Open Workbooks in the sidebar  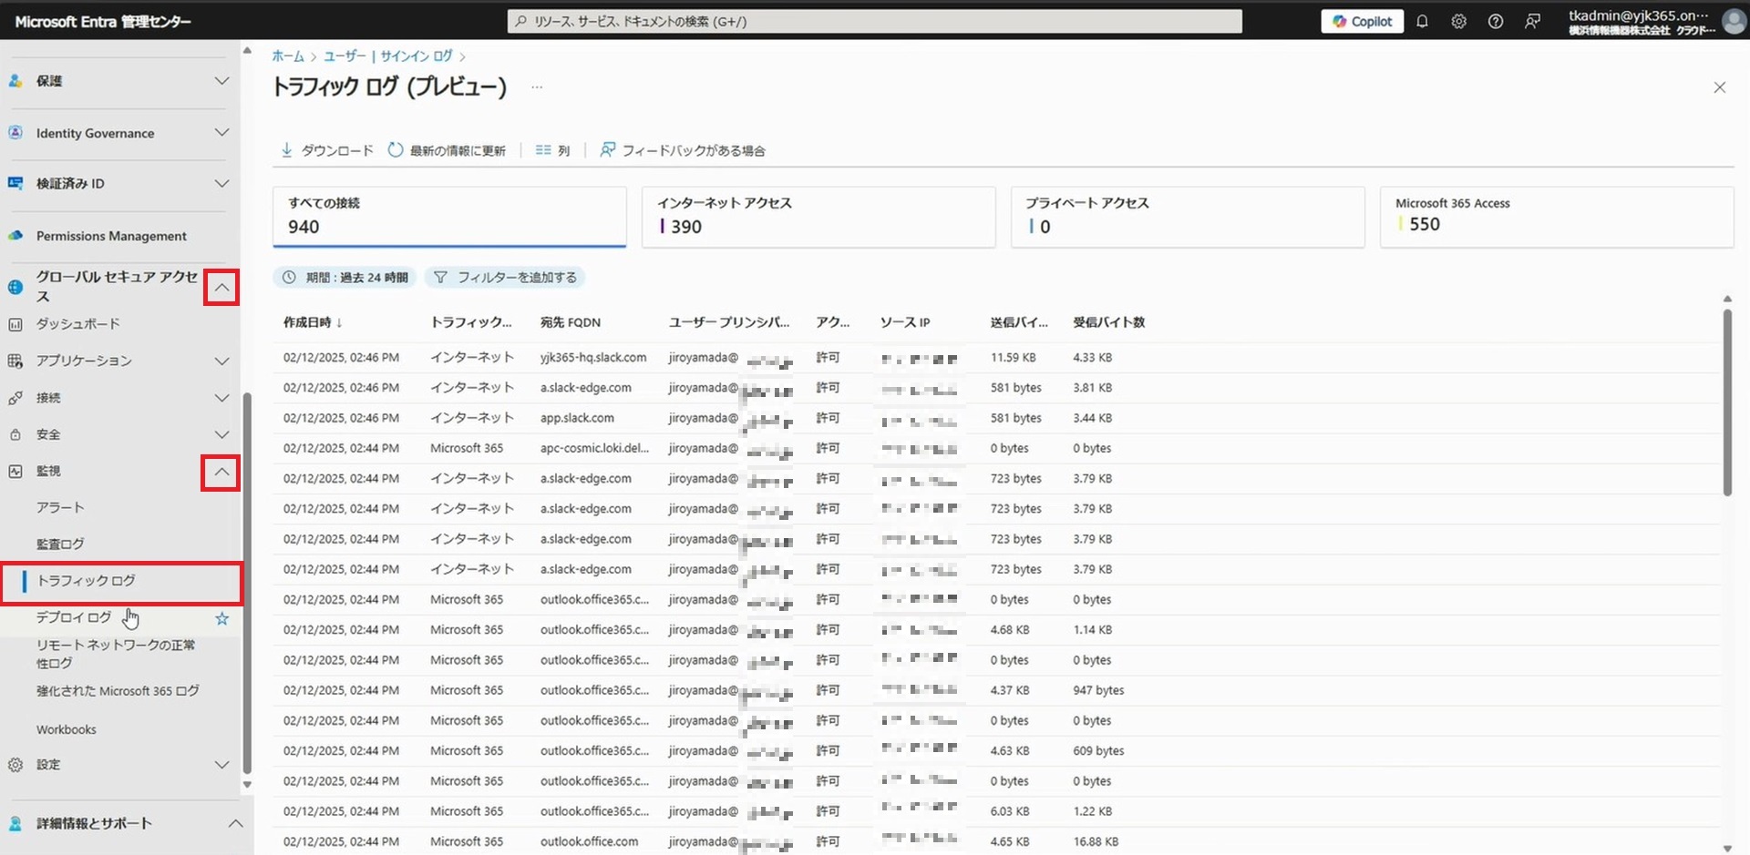(66, 729)
